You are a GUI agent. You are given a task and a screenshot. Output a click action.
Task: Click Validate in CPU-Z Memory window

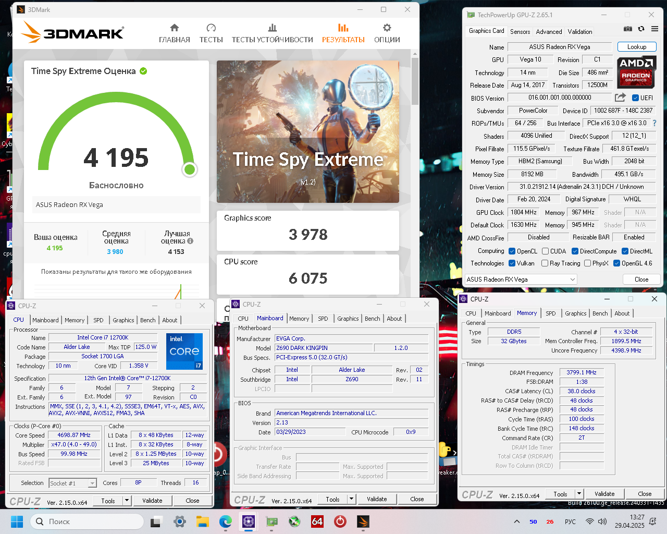click(604, 494)
